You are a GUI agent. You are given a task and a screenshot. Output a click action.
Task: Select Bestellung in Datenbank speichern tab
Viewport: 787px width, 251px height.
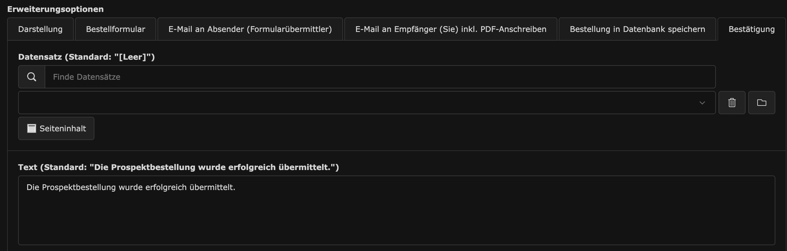coord(637,29)
